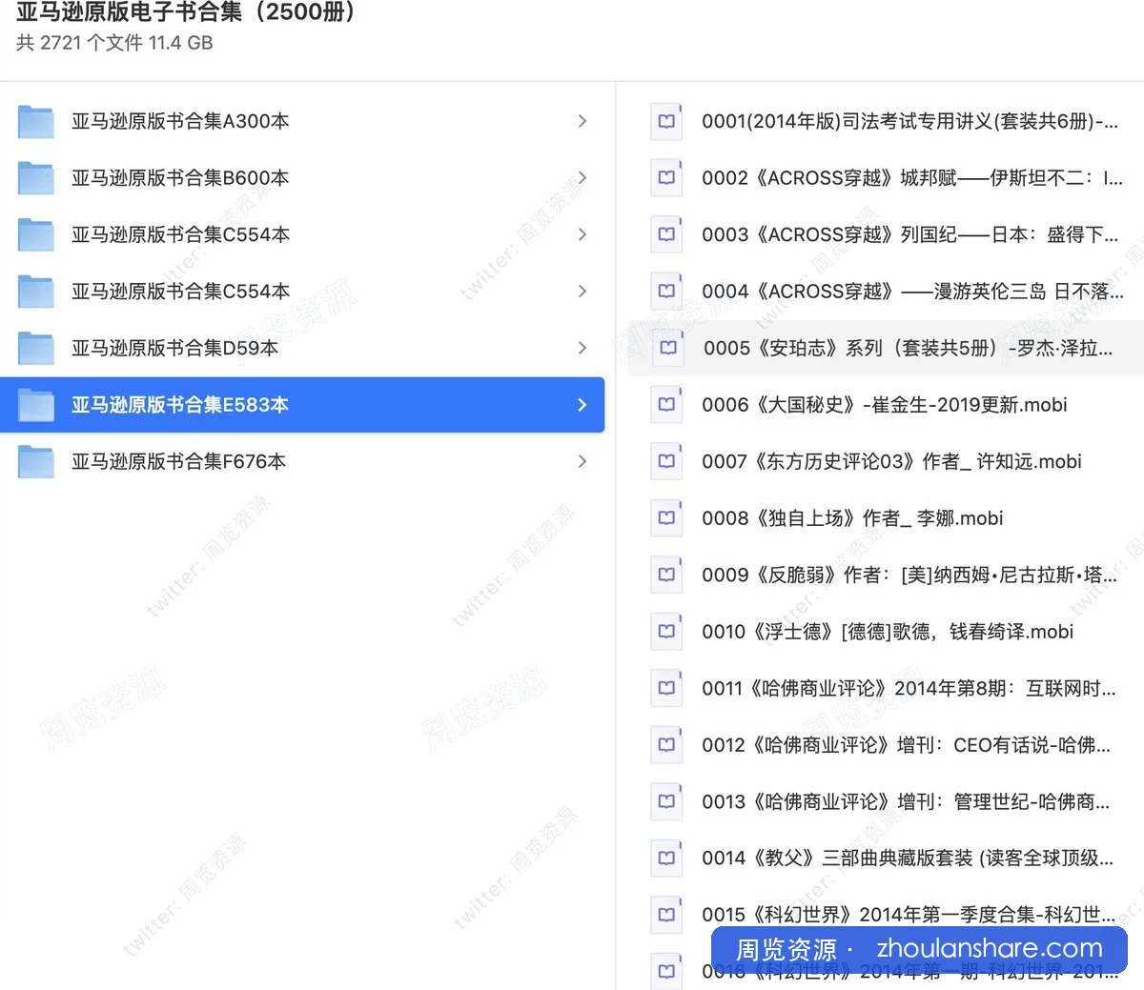Open 0010《浮士德》[德]歌德，钱春绮译.mobi
This screenshot has width=1144, height=990.
(x=888, y=632)
